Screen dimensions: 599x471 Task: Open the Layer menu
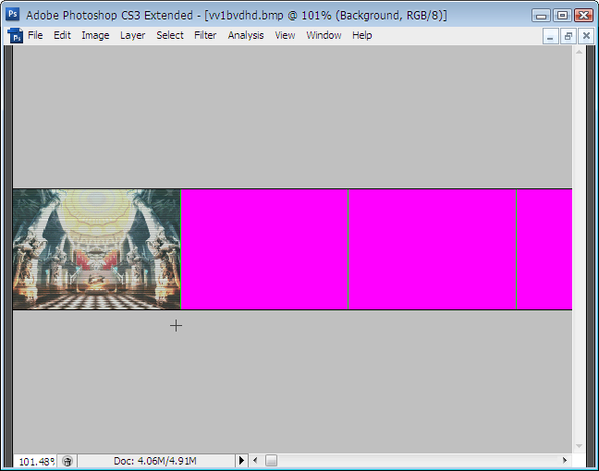click(x=132, y=35)
